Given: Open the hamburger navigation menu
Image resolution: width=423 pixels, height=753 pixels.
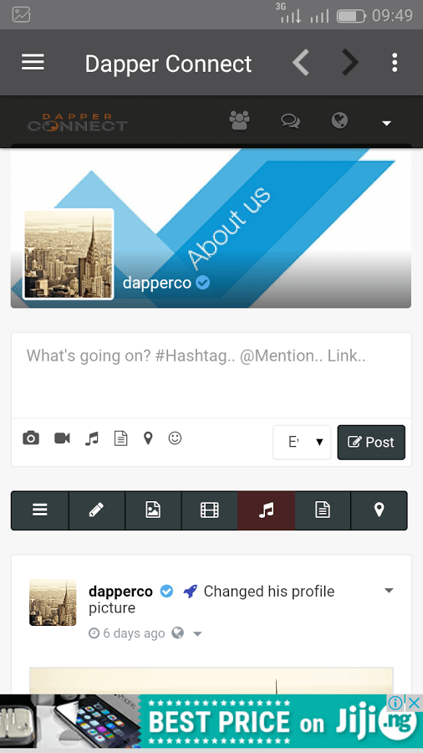Looking at the screenshot, I should click(33, 63).
